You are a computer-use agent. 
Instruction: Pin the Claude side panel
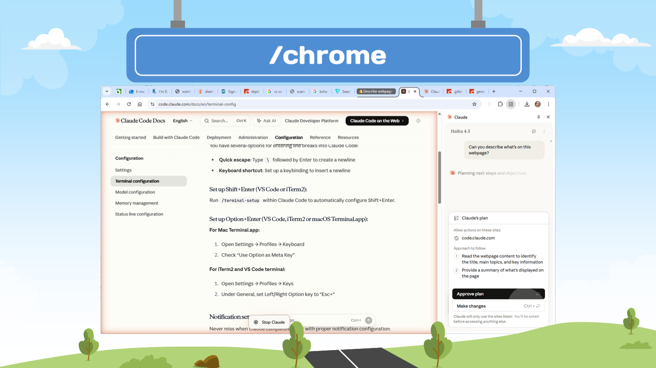(538, 117)
